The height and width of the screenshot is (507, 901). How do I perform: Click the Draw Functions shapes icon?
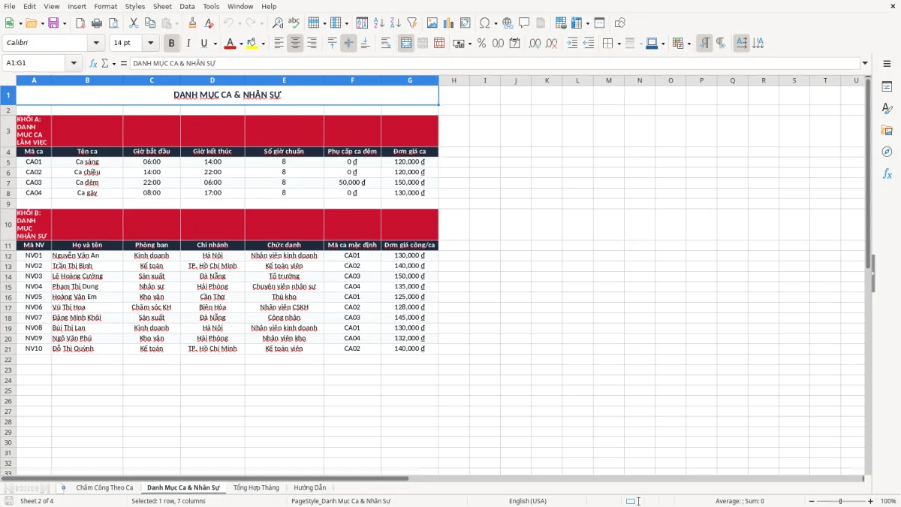click(x=620, y=23)
